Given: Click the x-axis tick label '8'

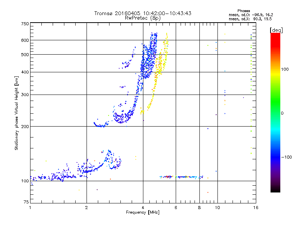Looking at the screenshot, I should point(199,208).
